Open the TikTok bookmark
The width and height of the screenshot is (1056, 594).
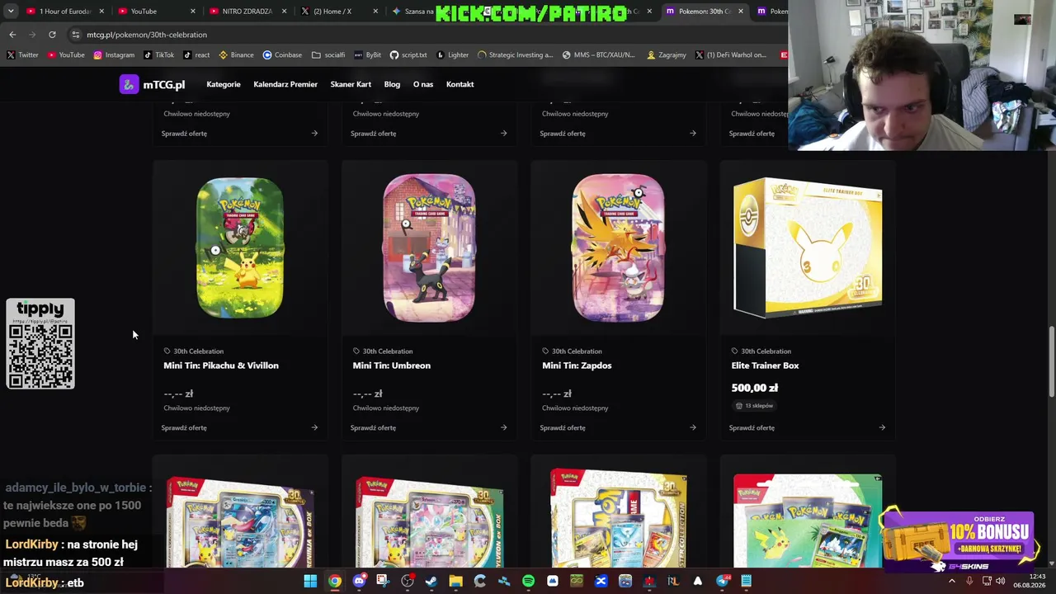click(158, 55)
